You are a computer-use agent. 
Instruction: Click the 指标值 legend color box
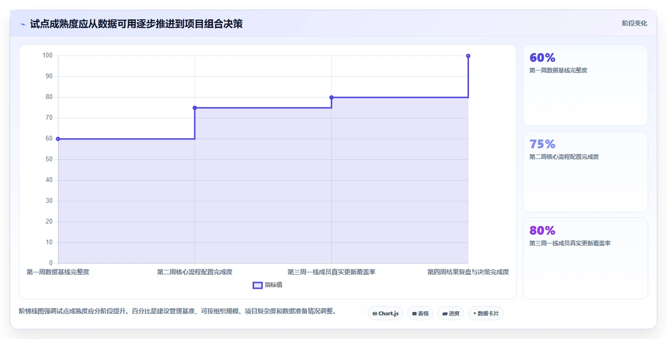[258, 285]
